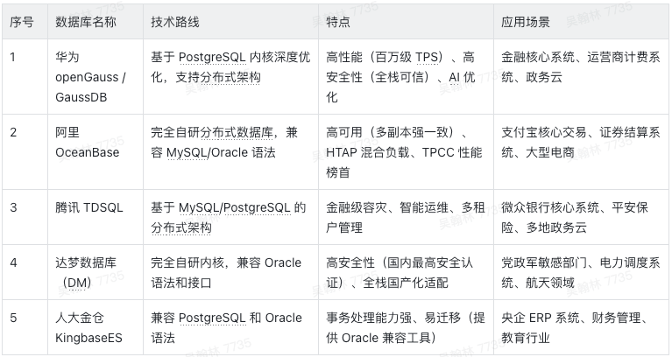The image size is (672, 357).
Task: Click the 特点 column header
Action: pos(339,22)
